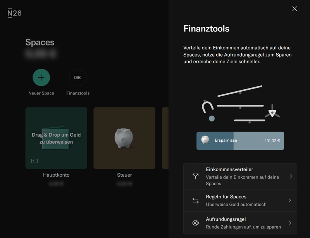Expand Einkommensverteiler using its chevron
This screenshot has width=310, height=238.
(x=291, y=176)
